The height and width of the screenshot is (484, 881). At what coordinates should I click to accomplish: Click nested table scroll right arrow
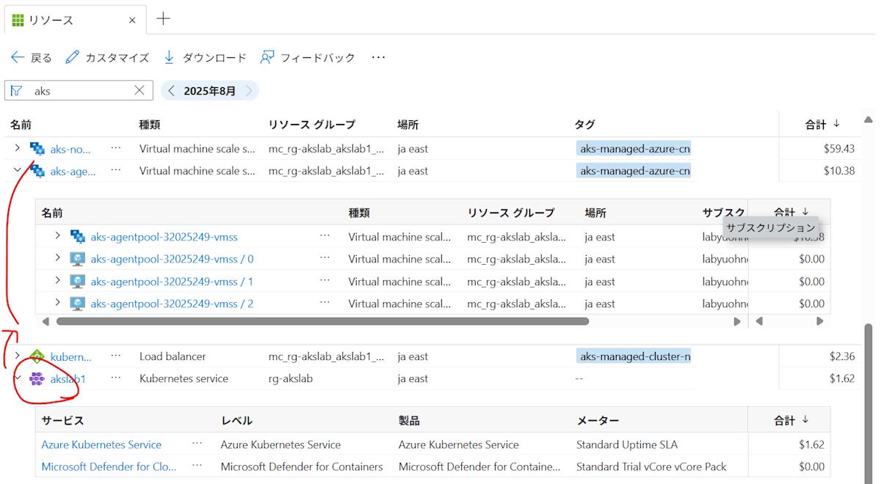[737, 321]
